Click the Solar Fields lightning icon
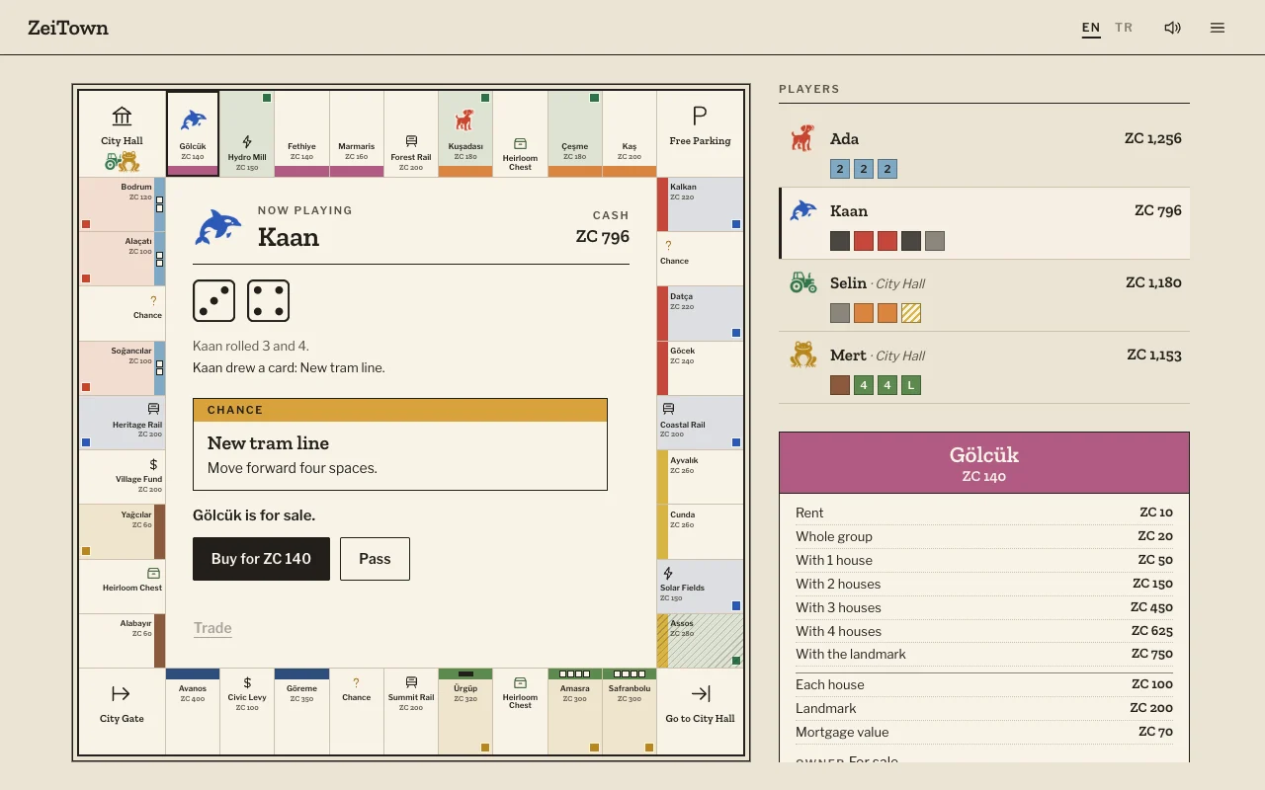1265x790 pixels. click(x=668, y=573)
